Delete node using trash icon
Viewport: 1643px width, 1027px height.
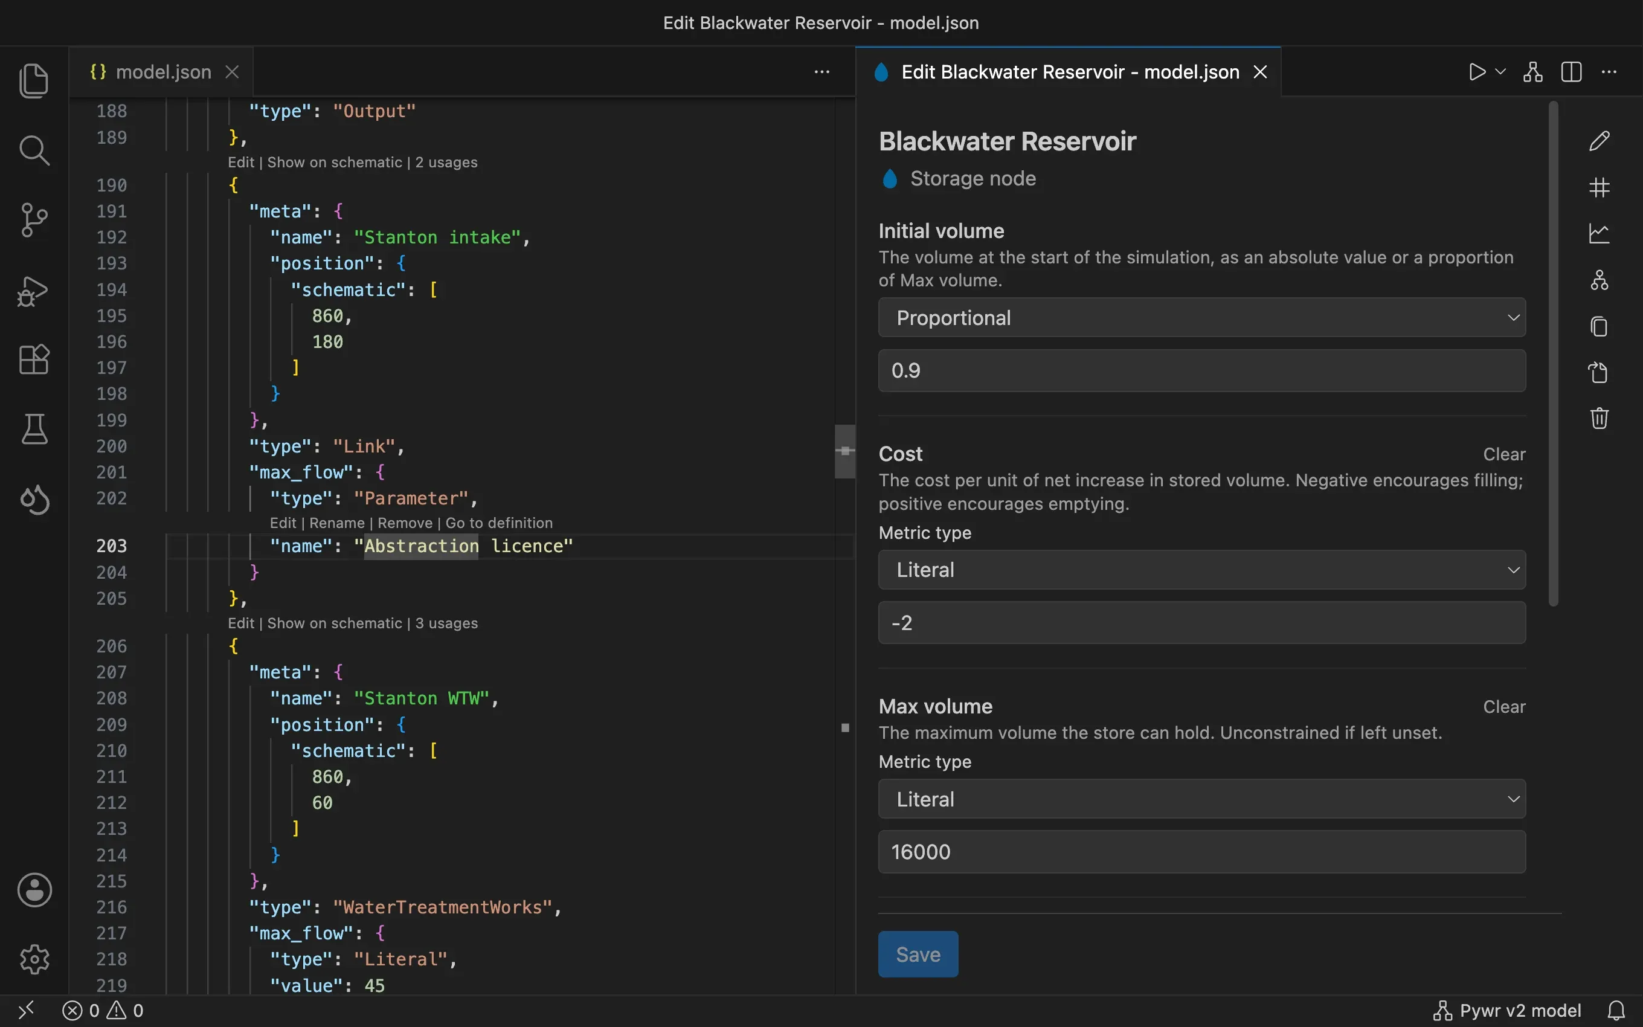1599,419
